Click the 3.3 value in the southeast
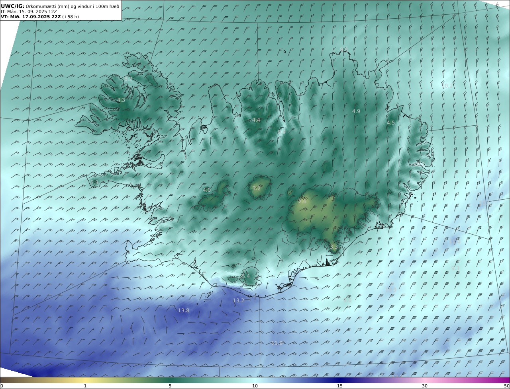The height and width of the screenshot is (389, 510). coord(333,247)
